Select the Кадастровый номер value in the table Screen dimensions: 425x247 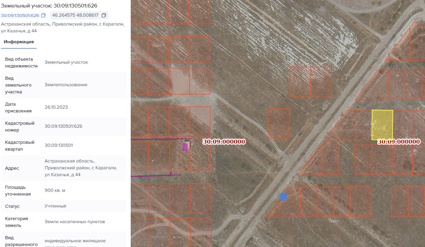point(63,126)
